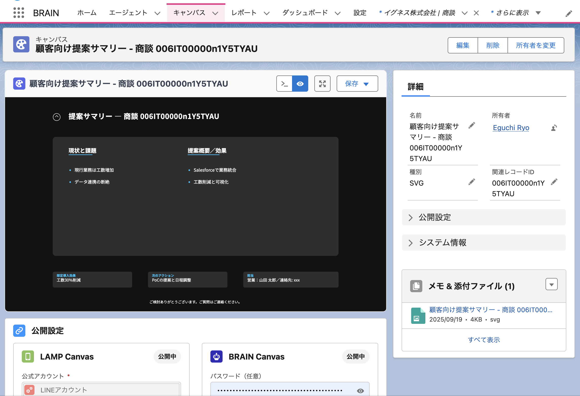Image resolution: width=580 pixels, height=396 pixels.
Task: Click the fullscreen expand icon
Action: (x=322, y=84)
